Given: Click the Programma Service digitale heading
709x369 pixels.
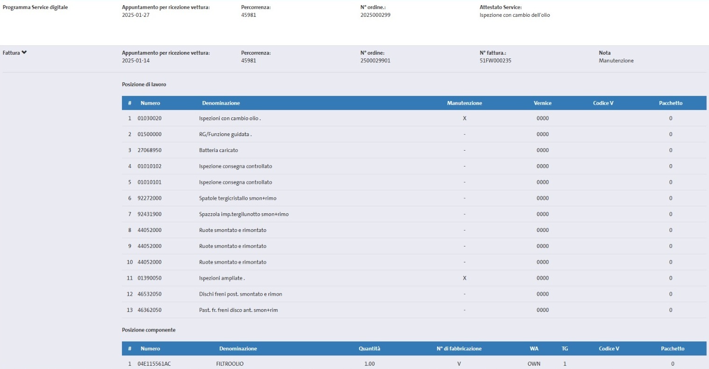Looking at the screenshot, I should [x=35, y=7].
